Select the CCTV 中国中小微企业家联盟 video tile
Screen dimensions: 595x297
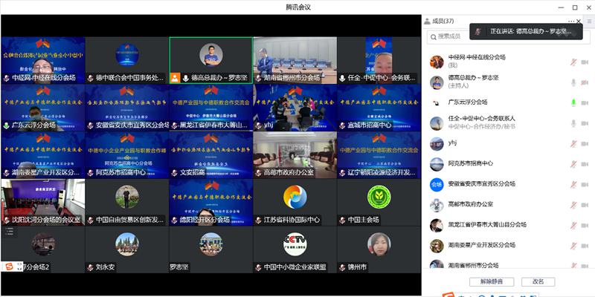[x=295, y=249]
